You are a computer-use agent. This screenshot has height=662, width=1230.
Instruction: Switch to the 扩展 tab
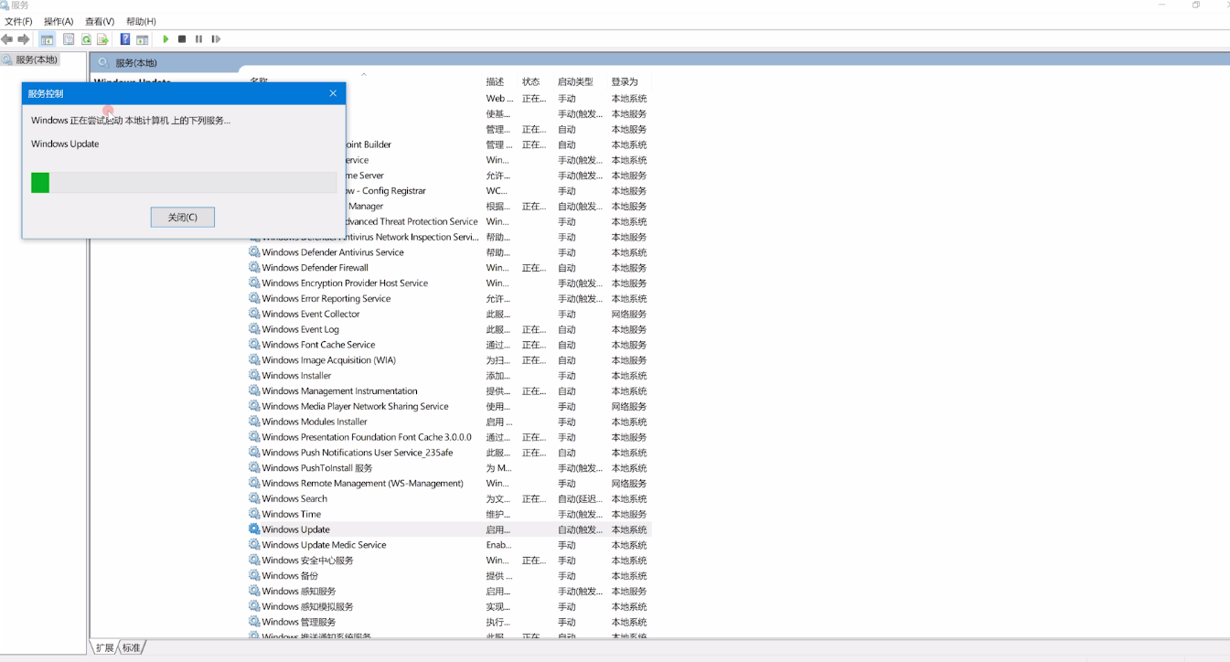pos(105,647)
